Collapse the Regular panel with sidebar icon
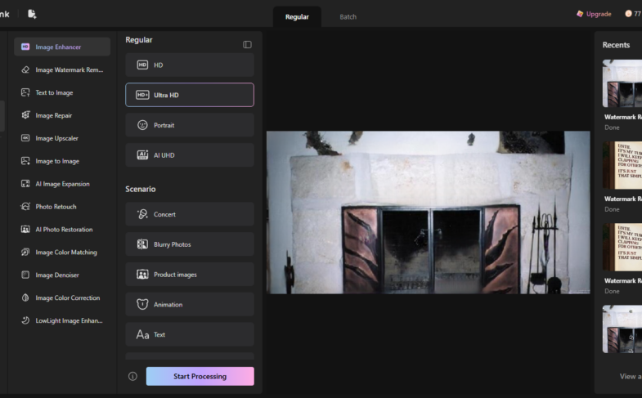Image resolution: width=642 pixels, height=398 pixels. point(247,45)
